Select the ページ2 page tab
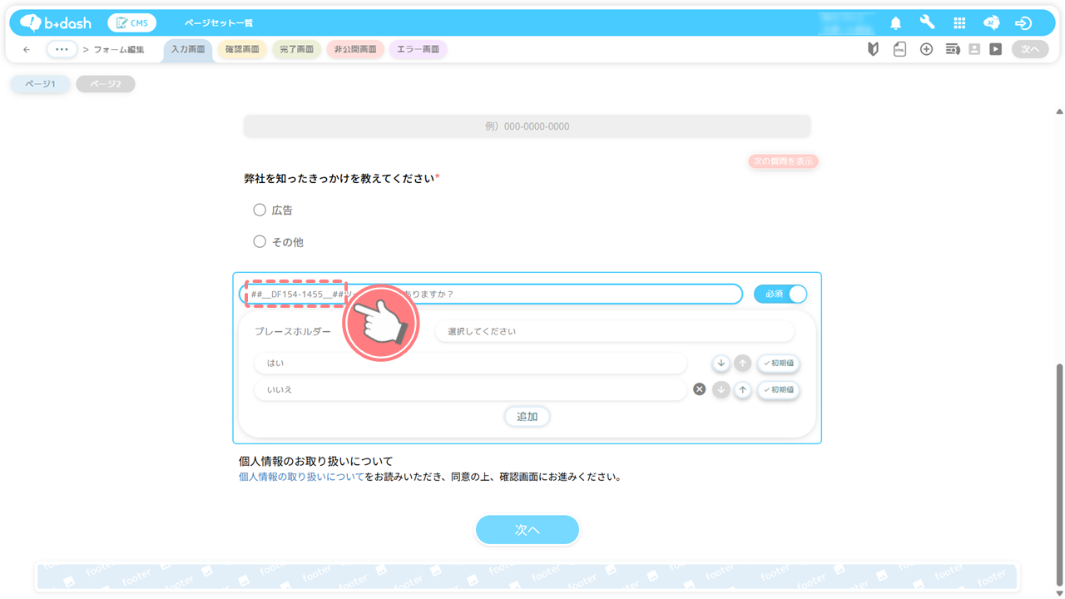The height and width of the screenshot is (599, 1065). (x=106, y=84)
